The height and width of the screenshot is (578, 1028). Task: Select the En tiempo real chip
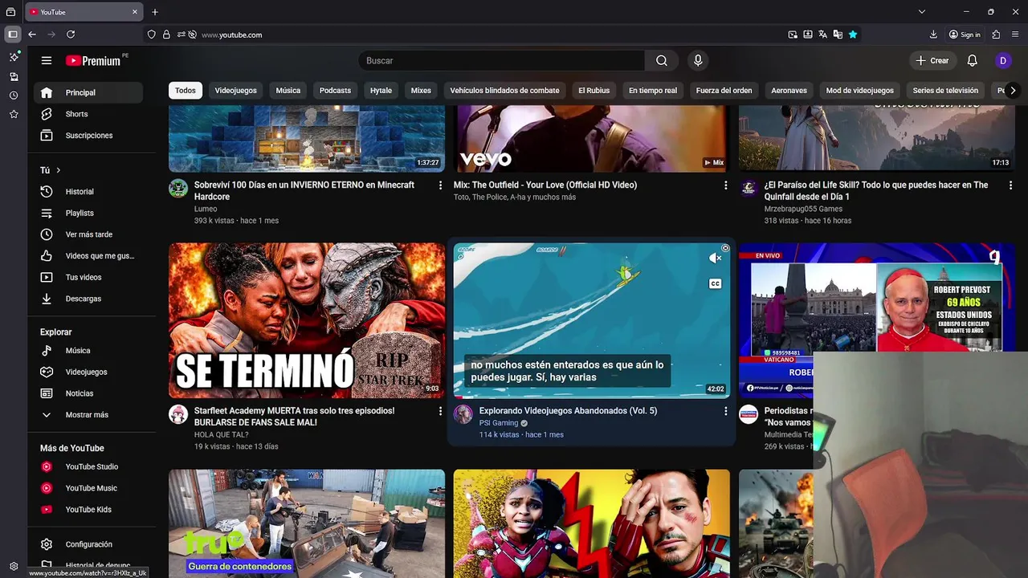653,91
